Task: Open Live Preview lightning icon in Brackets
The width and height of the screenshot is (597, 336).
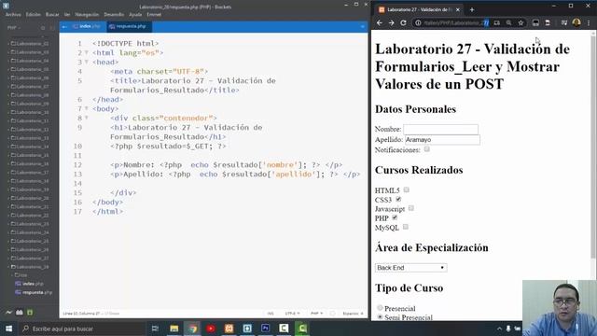Action: point(8,313)
